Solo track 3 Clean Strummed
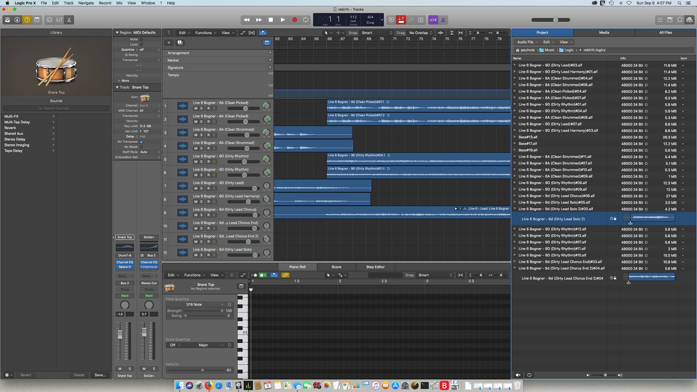The width and height of the screenshot is (697, 392). coord(201,135)
